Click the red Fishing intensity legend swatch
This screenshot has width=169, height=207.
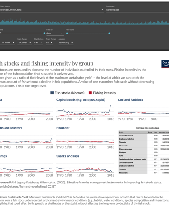tap(90, 93)
